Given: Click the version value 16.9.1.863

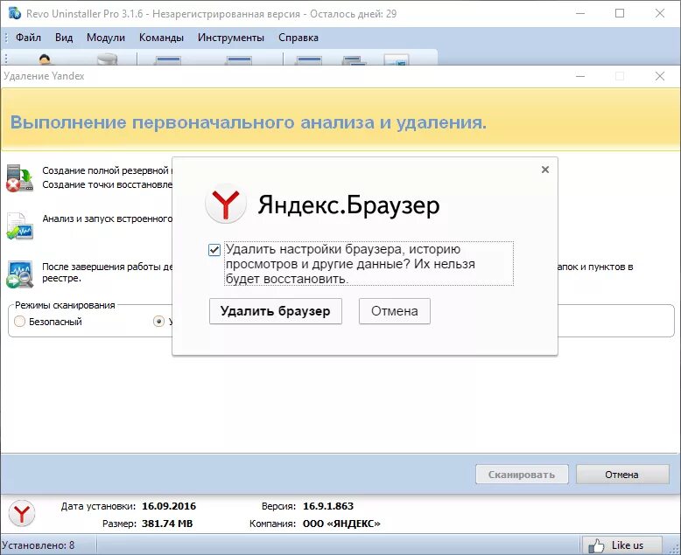Looking at the screenshot, I should click(328, 506).
